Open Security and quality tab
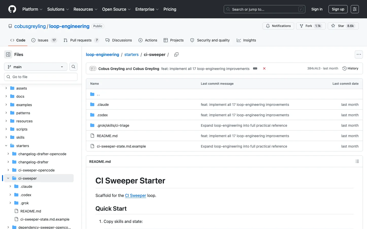The height and width of the screenshot is (229, 367). point(210,40)
